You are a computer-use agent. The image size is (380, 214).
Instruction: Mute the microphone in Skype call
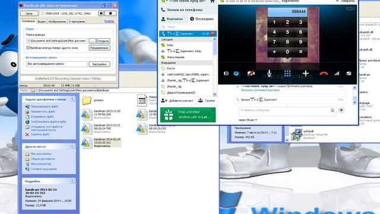[269, 73]
